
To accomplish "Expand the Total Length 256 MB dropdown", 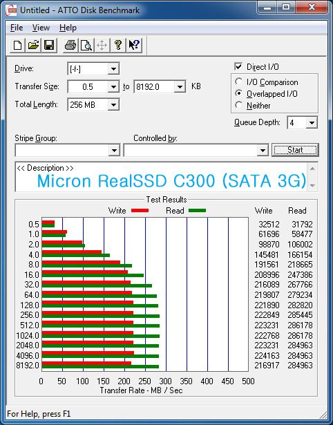I will tap(113, 104).
